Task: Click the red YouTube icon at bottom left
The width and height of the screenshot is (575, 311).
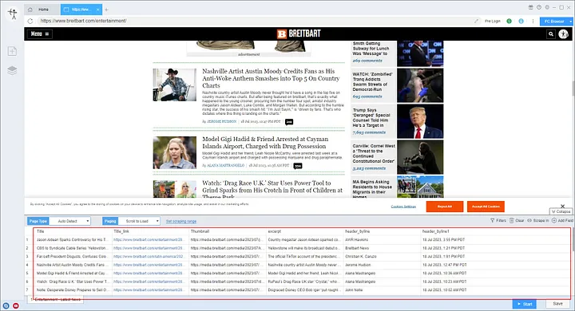Action: [x=16, y=305]
